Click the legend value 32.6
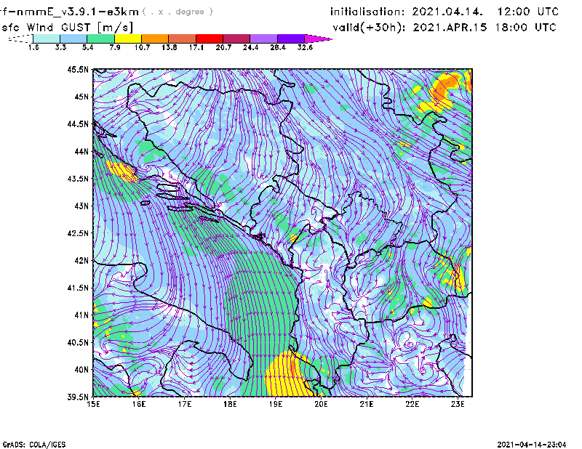 tap(305, 47)
